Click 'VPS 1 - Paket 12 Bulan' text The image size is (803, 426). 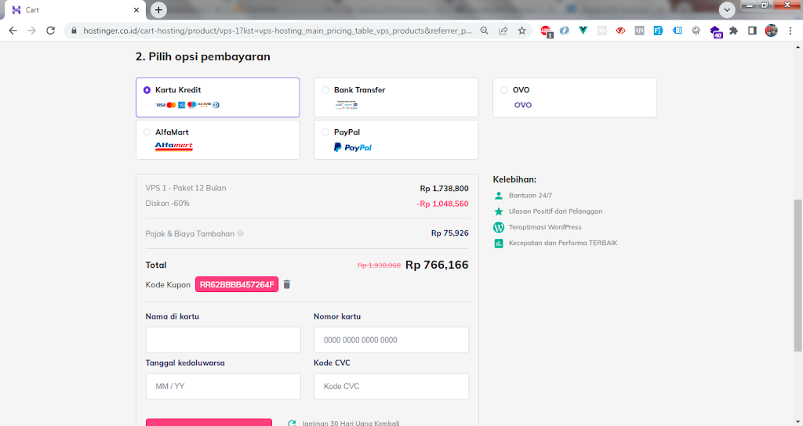click(186, 188)
